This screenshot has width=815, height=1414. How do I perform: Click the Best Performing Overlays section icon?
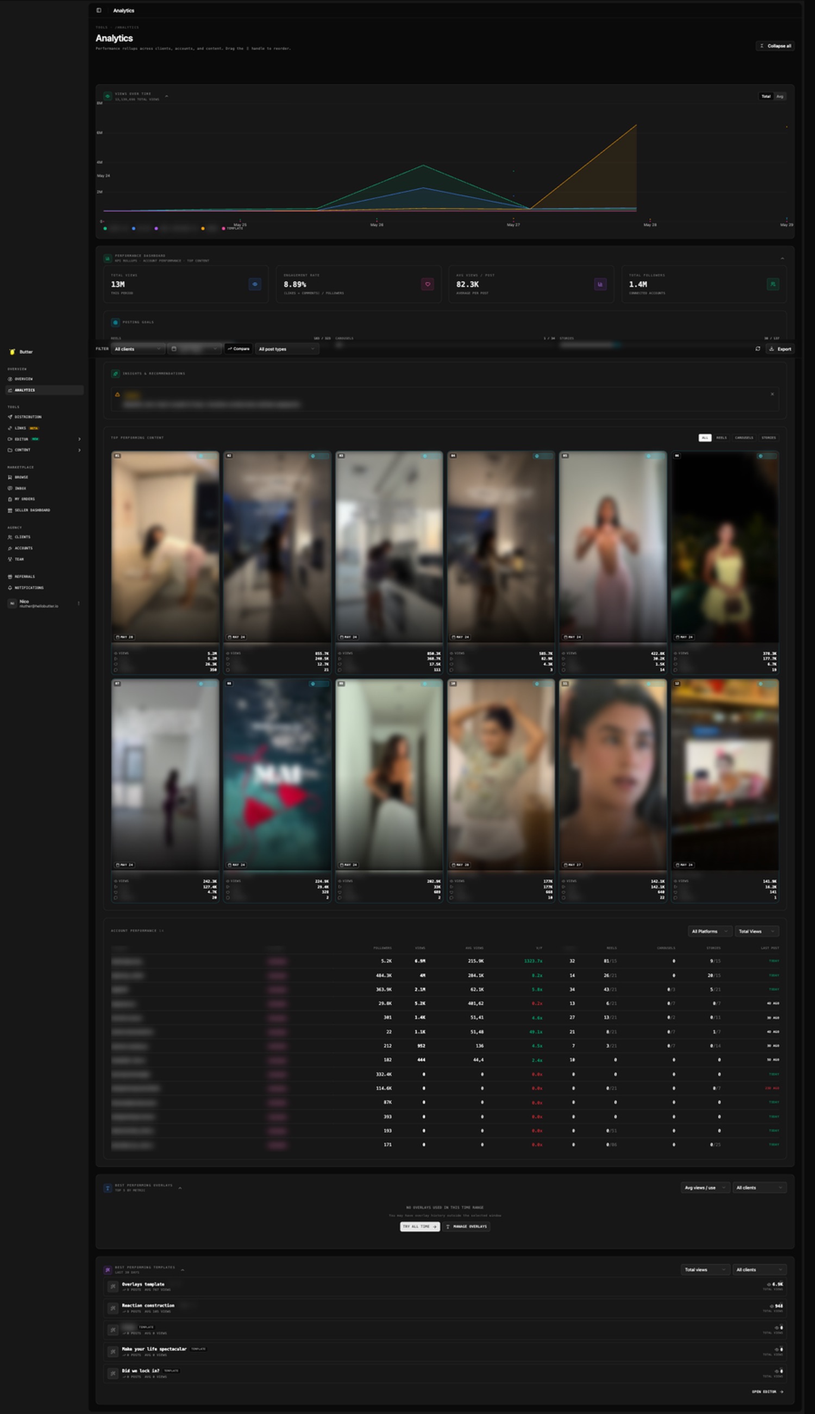[108, 1188]
